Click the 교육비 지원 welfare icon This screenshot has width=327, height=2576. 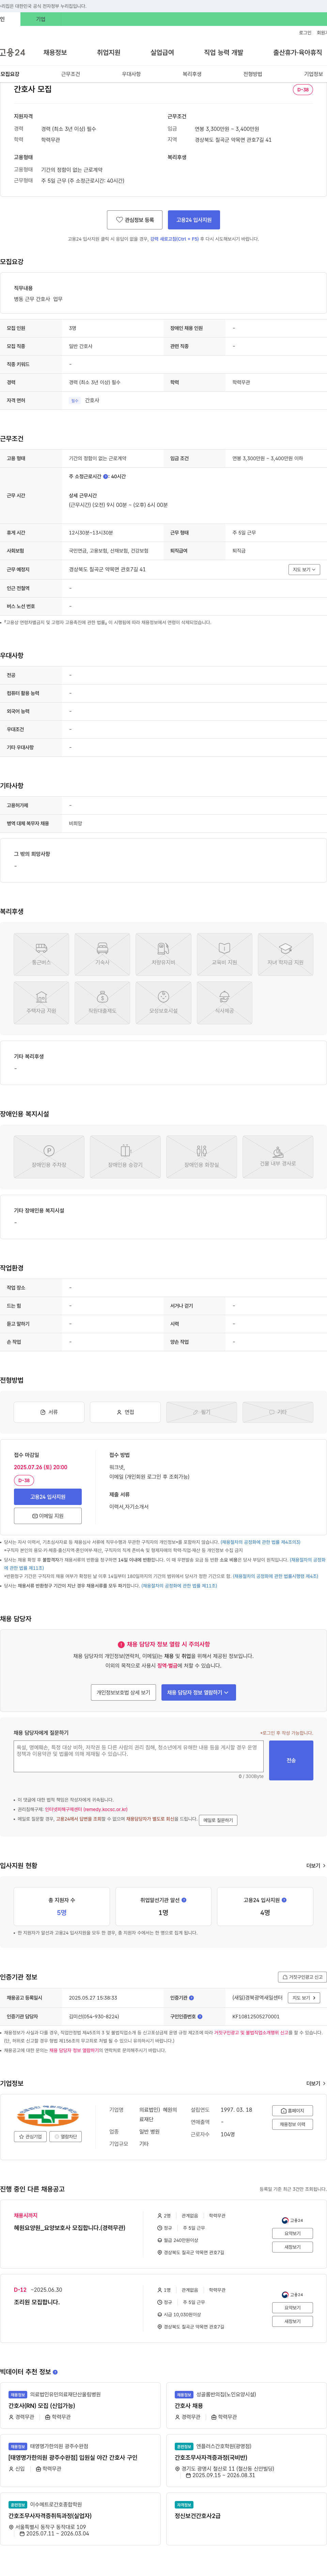[224, 954]
